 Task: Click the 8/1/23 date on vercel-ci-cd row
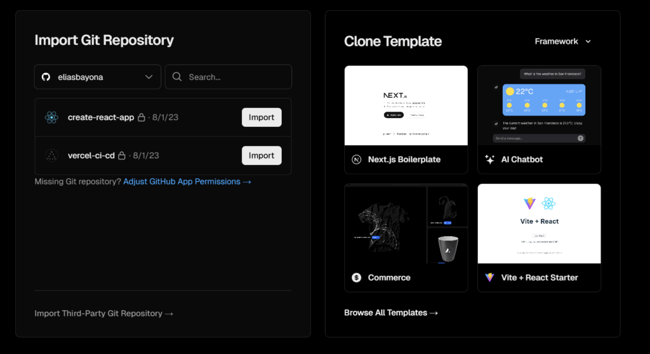tap(146, 155)
